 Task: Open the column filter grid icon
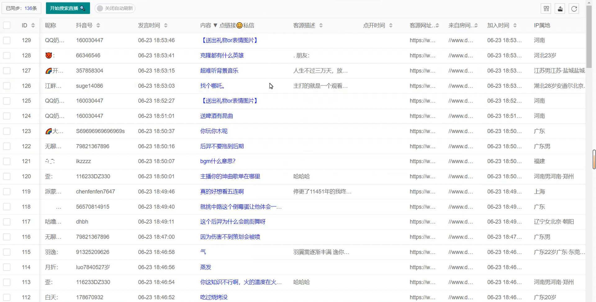546,8
